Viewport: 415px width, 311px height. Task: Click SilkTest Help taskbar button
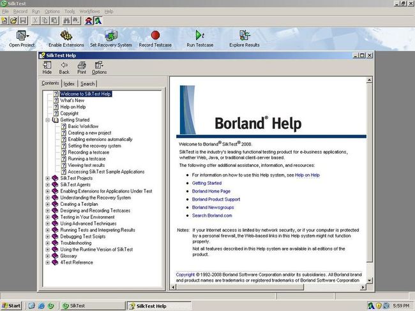tap(159, 306)
